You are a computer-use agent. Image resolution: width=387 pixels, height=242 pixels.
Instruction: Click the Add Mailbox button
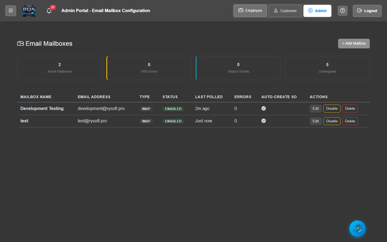(354, 43)
